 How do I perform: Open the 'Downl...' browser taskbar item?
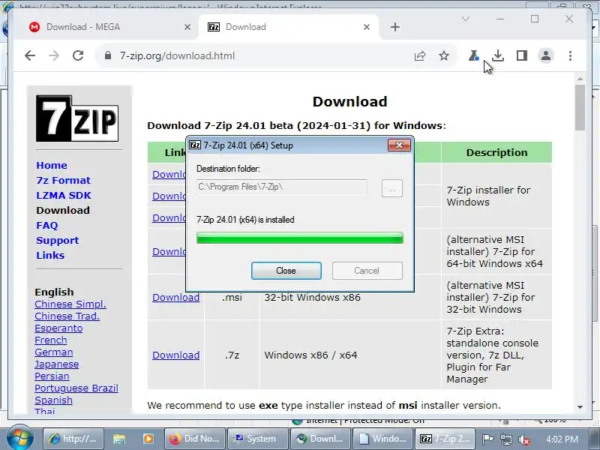click(x=320, y=439)
